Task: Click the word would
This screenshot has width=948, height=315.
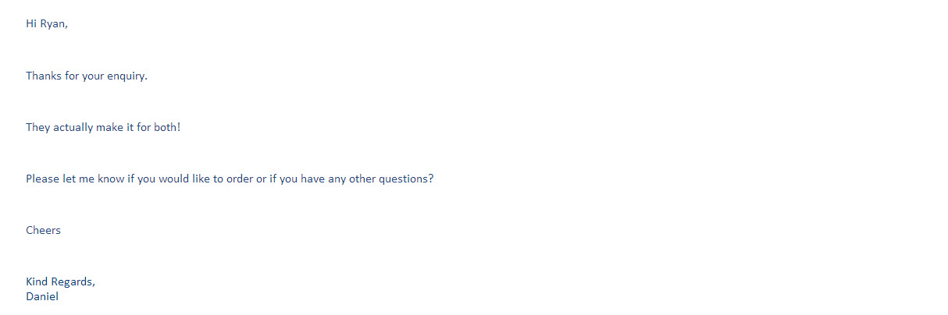Action: point(174,179)
